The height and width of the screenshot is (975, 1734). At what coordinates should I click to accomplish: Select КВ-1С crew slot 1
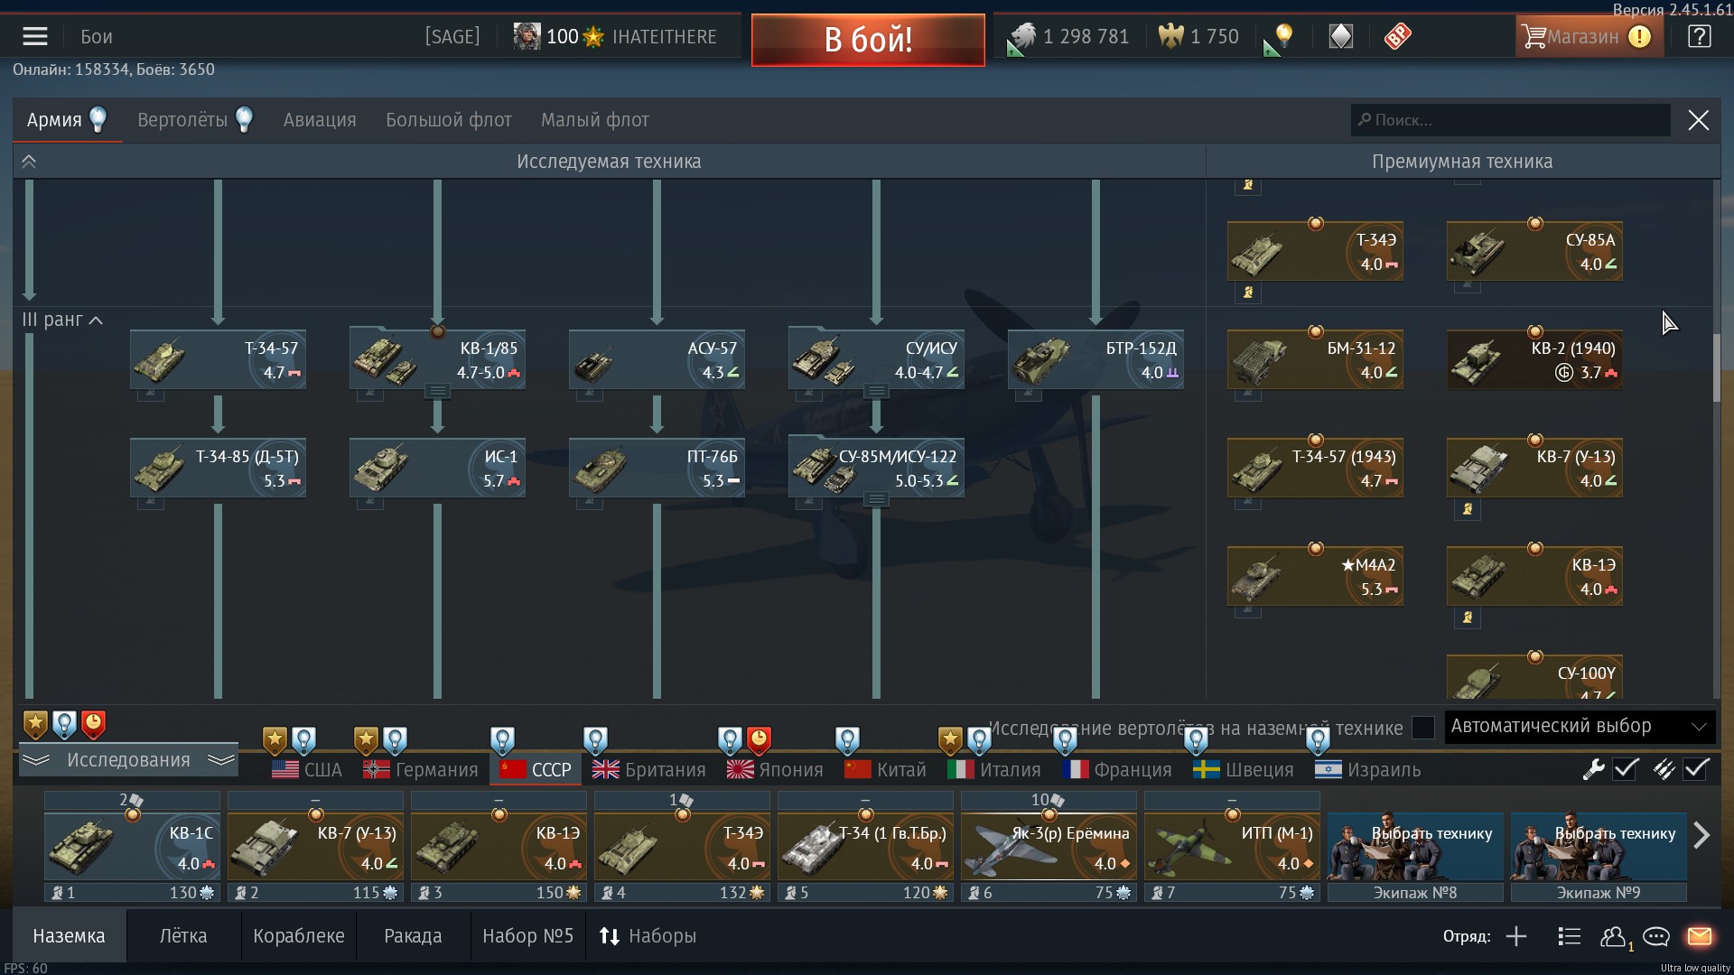pyautogui.click(x=132, y=846)
